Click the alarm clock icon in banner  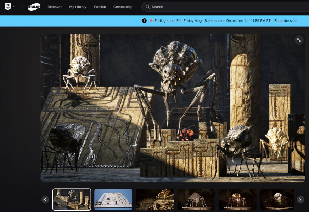pos(151,21)
